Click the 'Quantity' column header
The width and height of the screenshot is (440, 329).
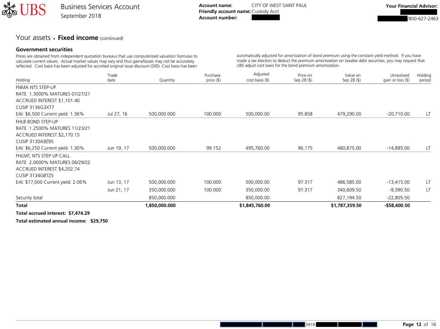pos(167,80)
